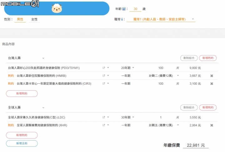This screenshot has height=152, width=225.
Task: Open the 計劃五 (雜費12萬) plan dropdown
Action: (x=164, y=125)
